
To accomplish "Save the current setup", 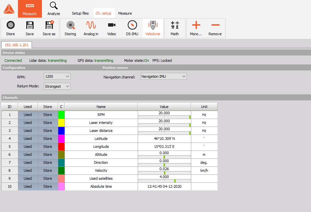I will [30, 28].
